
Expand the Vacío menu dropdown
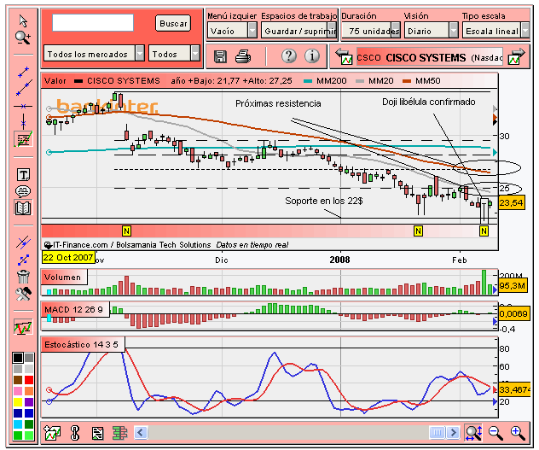tap(232, 31)
